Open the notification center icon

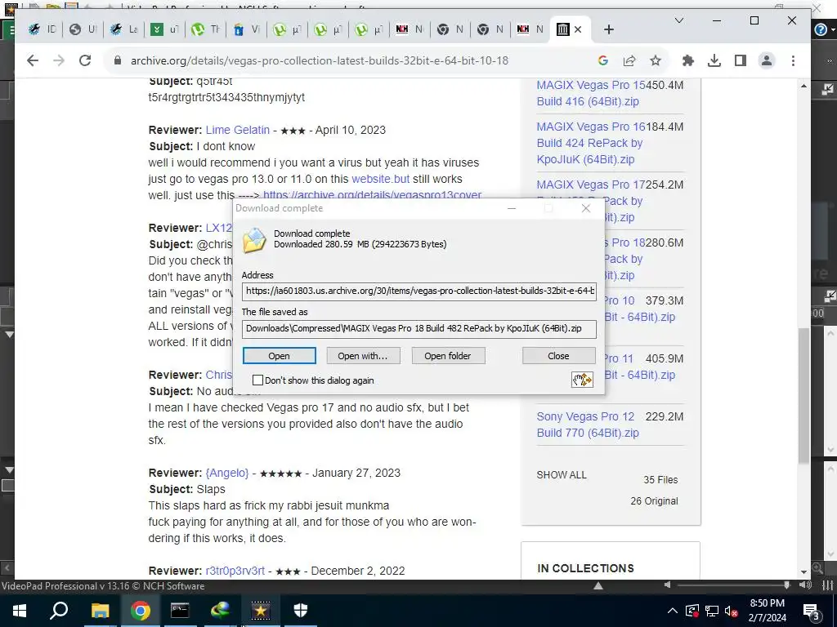point(812,611)
